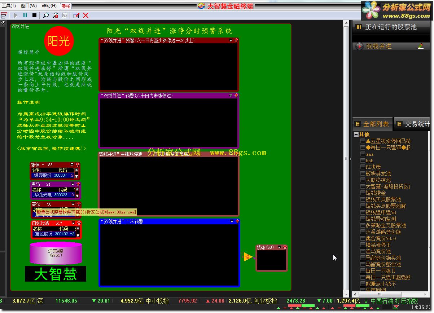Check the 大路终结池 checkbox
The width and height of the screenshot is (434, 313).
pos(363,180)
